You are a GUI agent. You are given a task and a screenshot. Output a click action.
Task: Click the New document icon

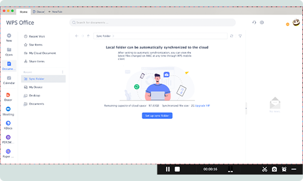pos(9,36)
